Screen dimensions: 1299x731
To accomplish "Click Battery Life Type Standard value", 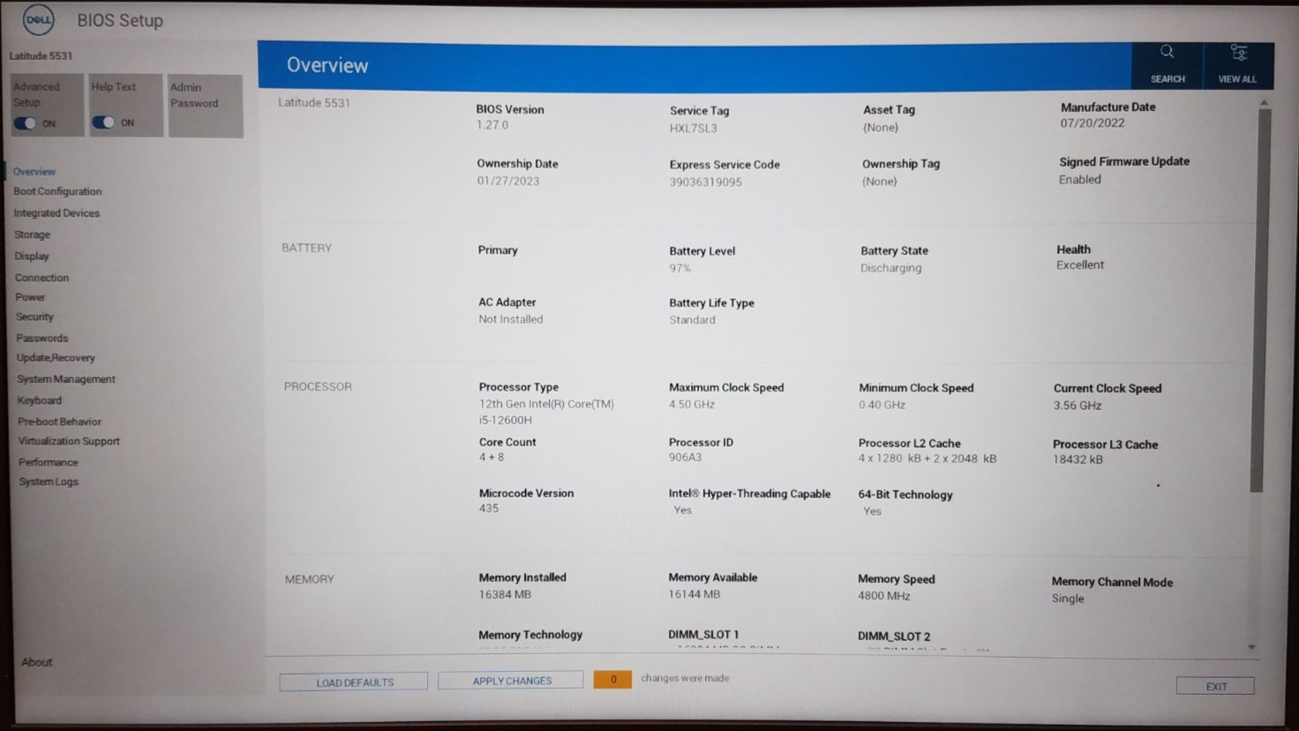I will click(x=693, y=320).
